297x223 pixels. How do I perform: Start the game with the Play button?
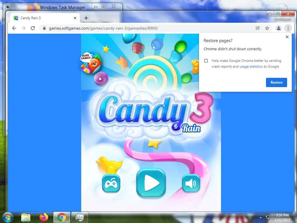point(151,183)
